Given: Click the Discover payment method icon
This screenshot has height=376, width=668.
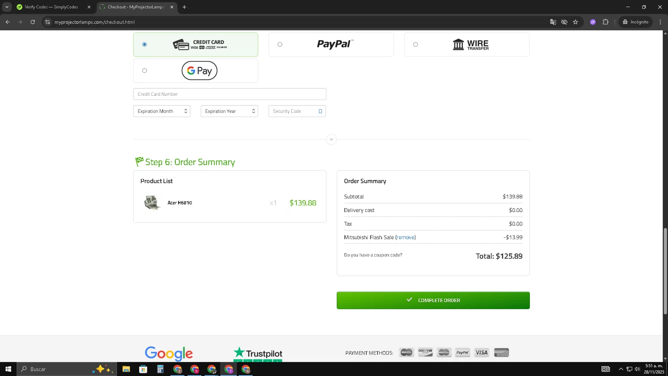Looking at the screenshot, I should 425,352.
